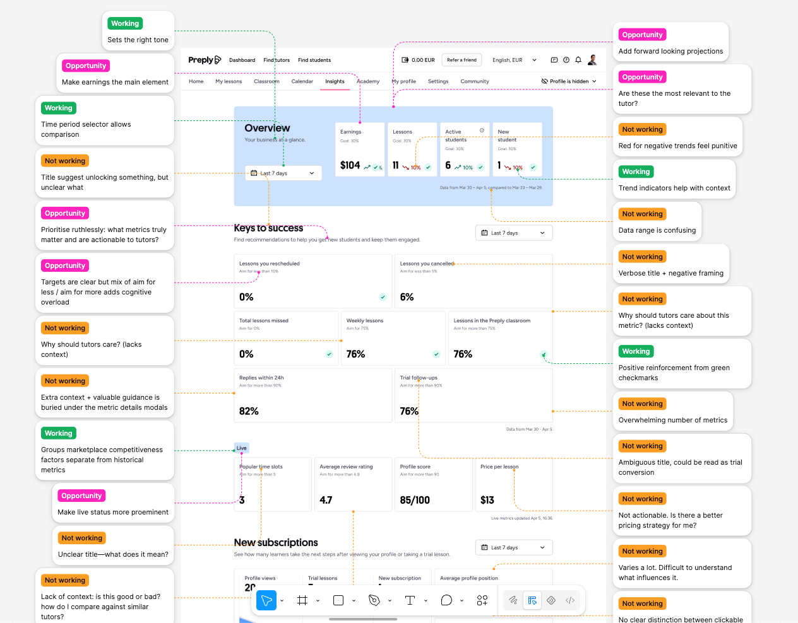Open the My lessons tab

point(229,81)
